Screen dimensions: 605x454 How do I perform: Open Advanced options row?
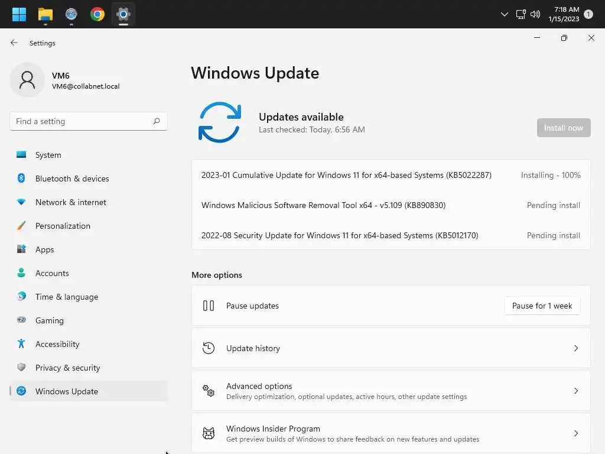click(x=391, y=391)
